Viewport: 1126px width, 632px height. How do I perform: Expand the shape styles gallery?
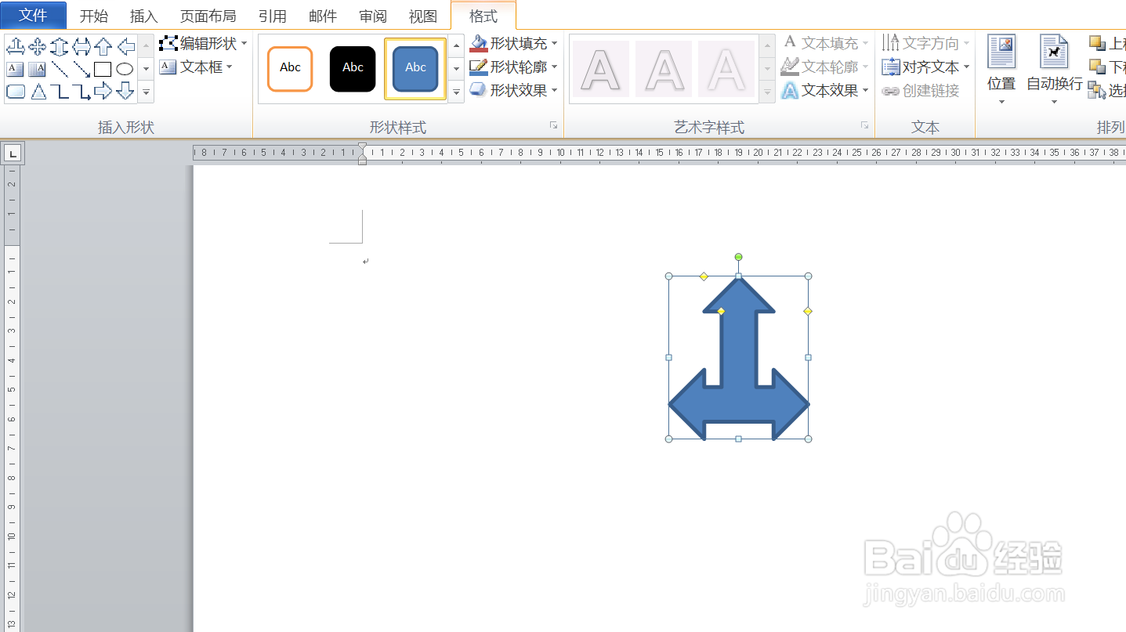coord(456,92)
